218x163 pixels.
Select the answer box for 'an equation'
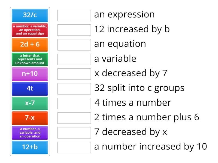[74, 45]
